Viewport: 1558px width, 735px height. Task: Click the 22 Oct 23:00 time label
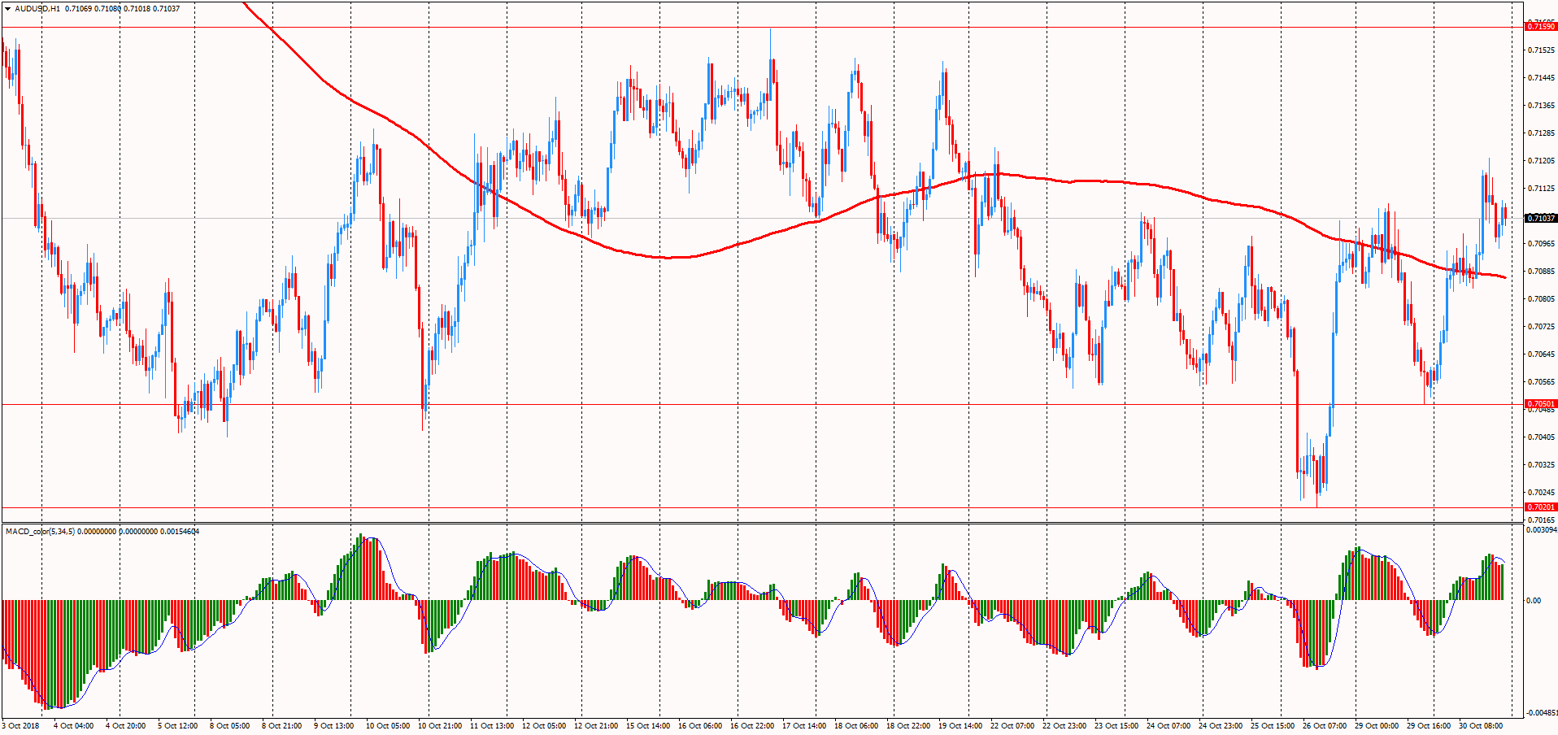(x=1064, y=725)
